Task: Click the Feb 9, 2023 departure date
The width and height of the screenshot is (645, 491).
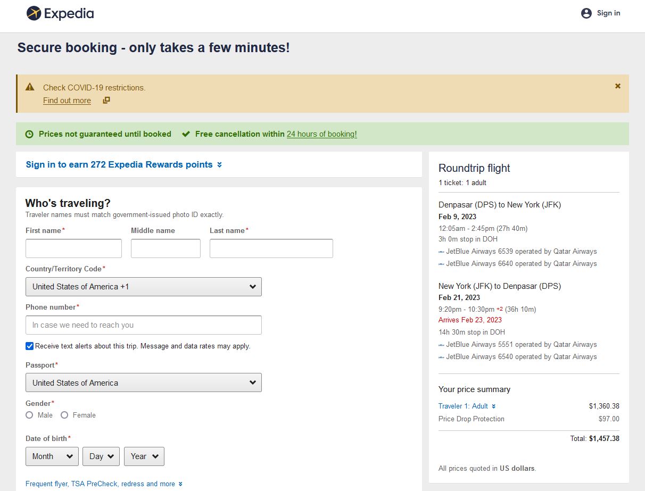Action: click(457, 217)
